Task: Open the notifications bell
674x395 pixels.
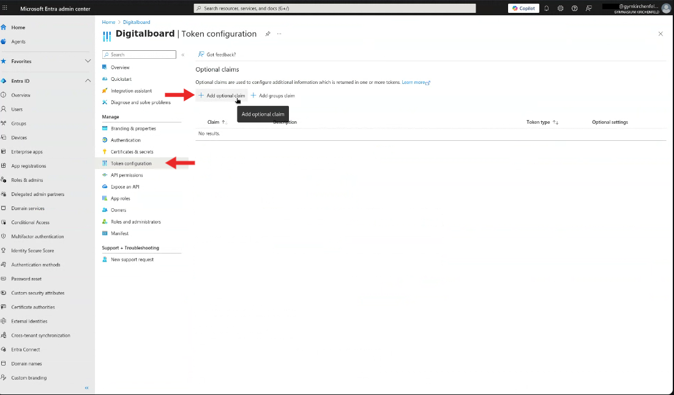Action: (546, 8)
